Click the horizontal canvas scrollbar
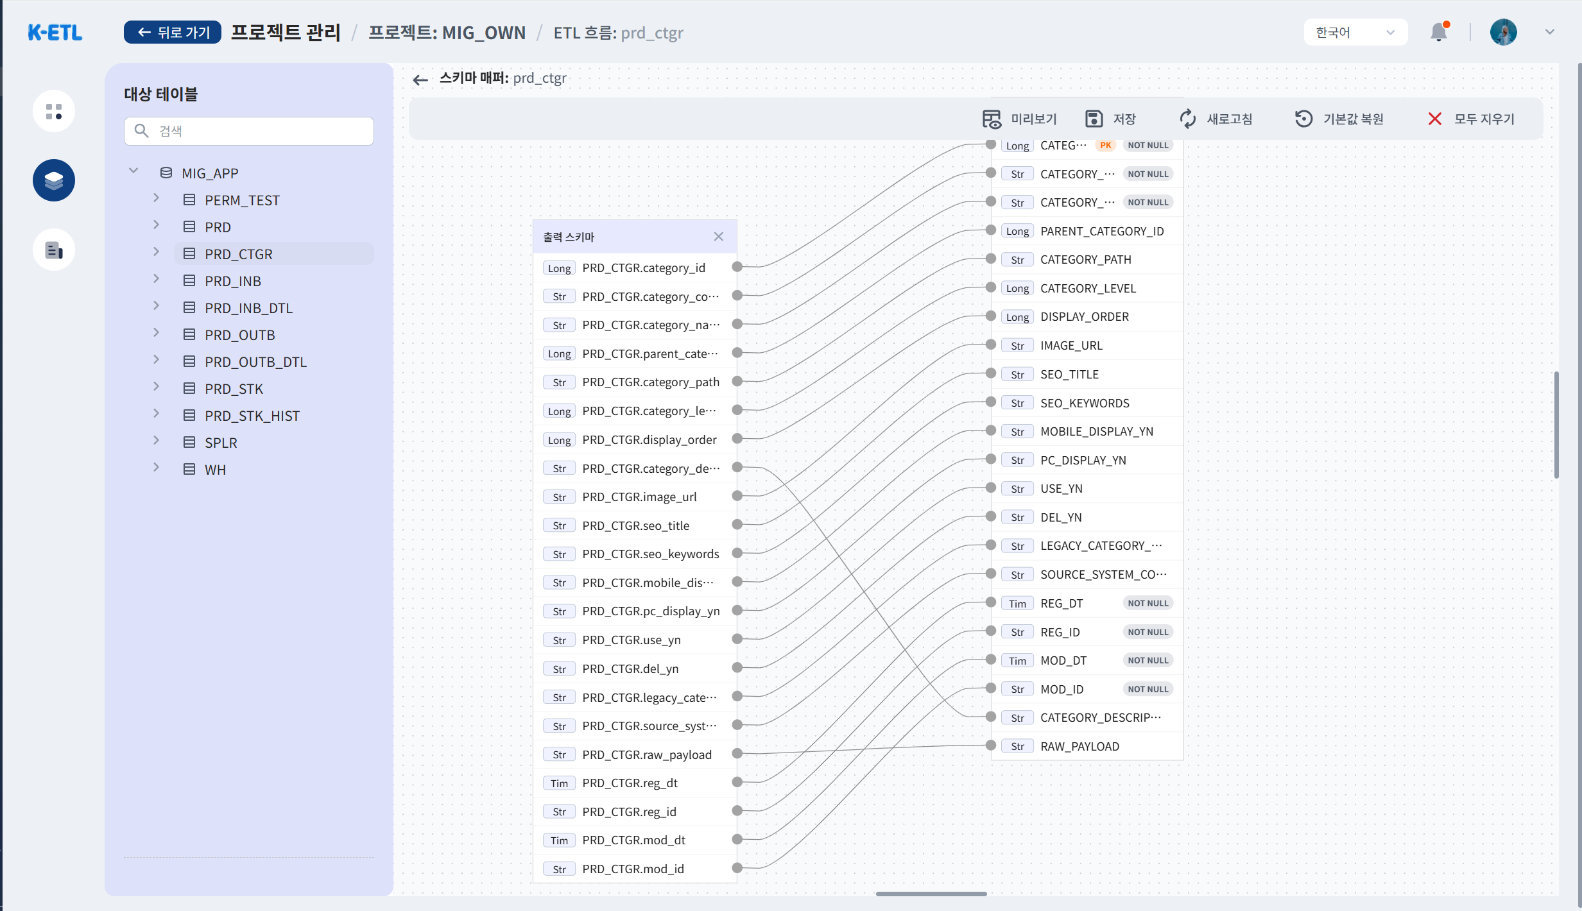 (x=931, y=894)
